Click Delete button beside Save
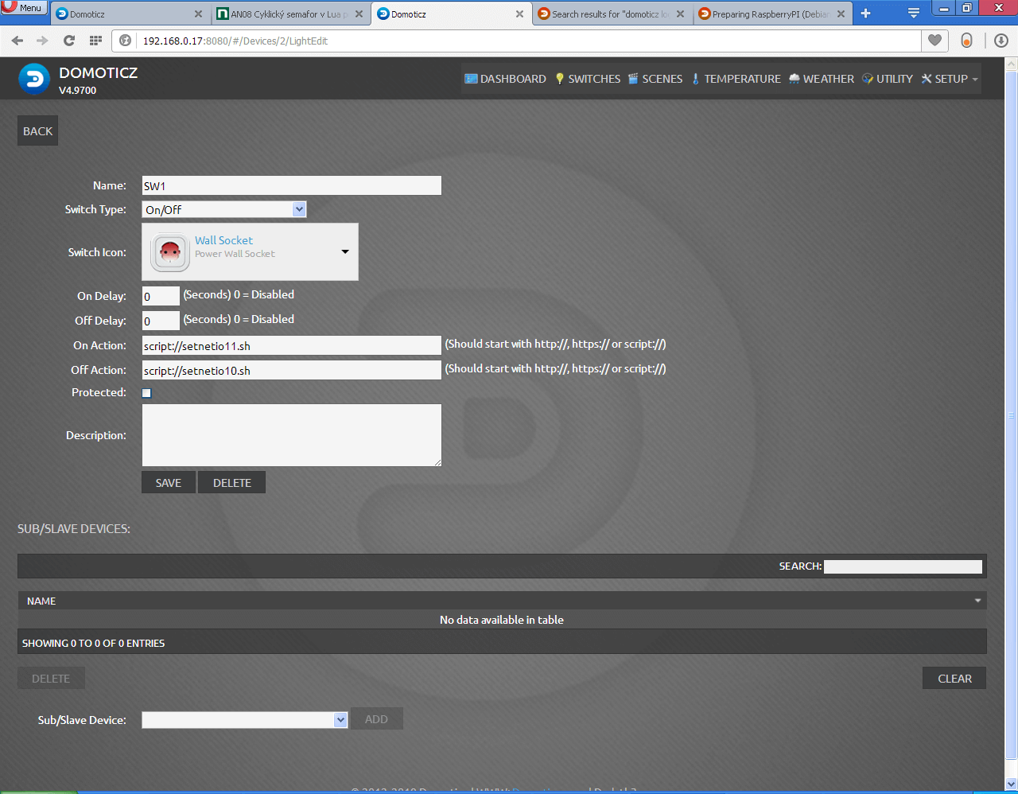1018x794 pixels. point(231,483)
